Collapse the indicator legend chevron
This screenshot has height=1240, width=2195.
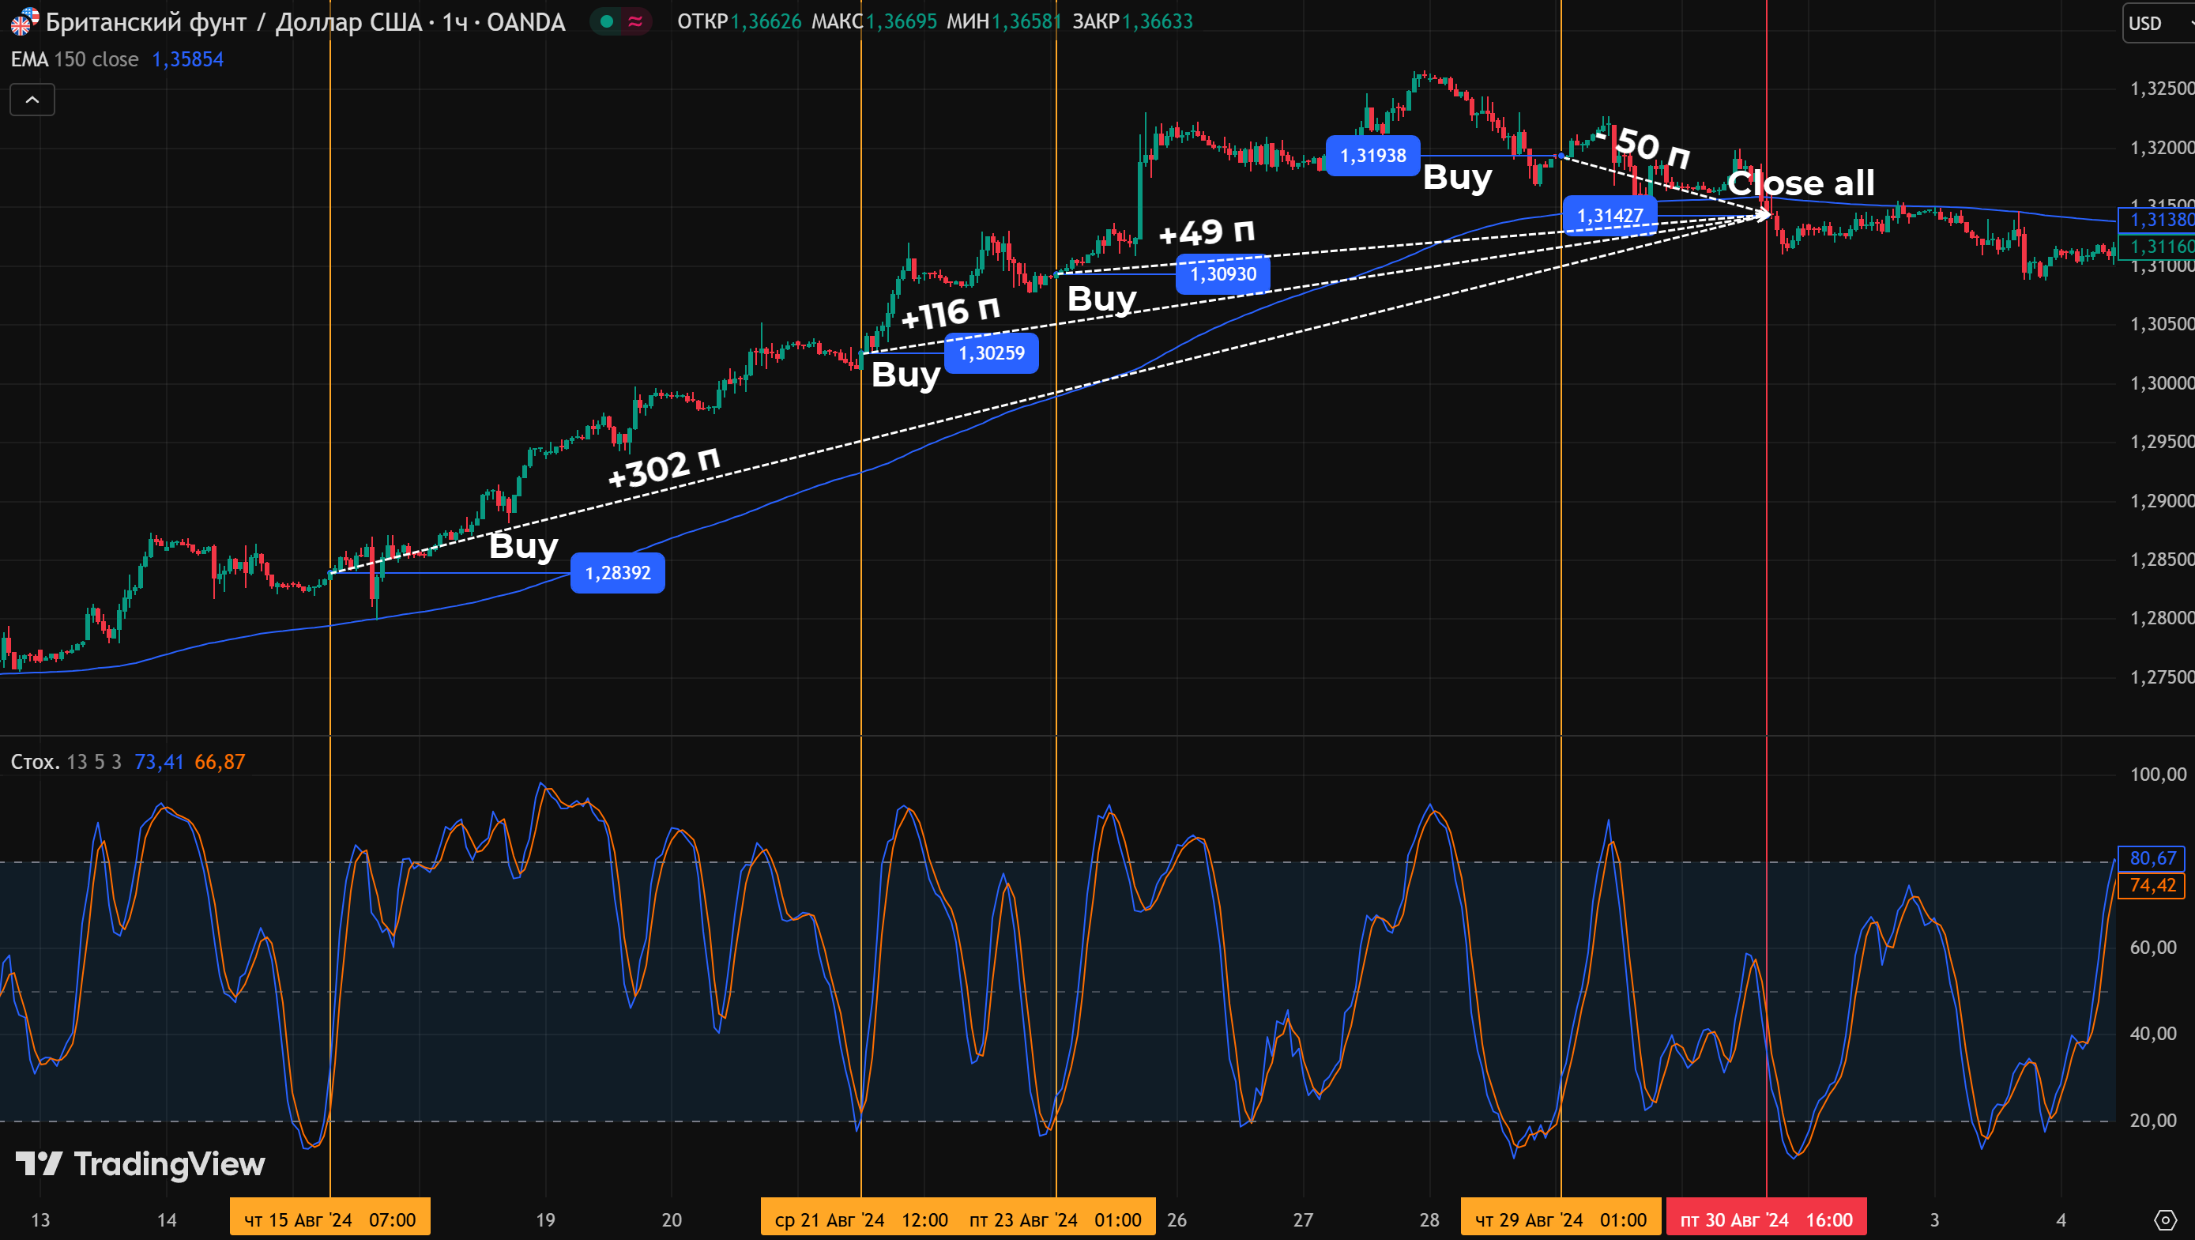(32, 100)
